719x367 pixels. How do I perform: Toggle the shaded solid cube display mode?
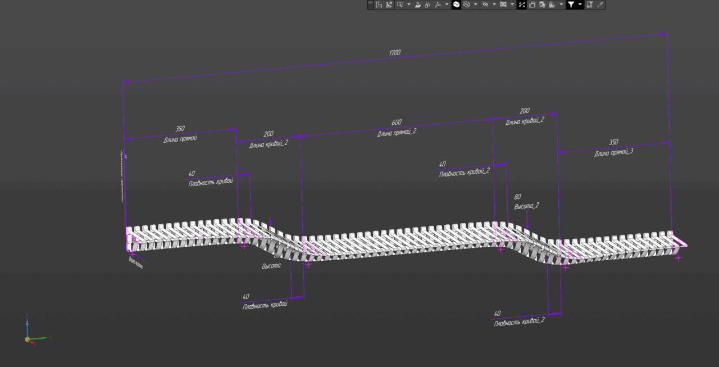coord(456,4)
